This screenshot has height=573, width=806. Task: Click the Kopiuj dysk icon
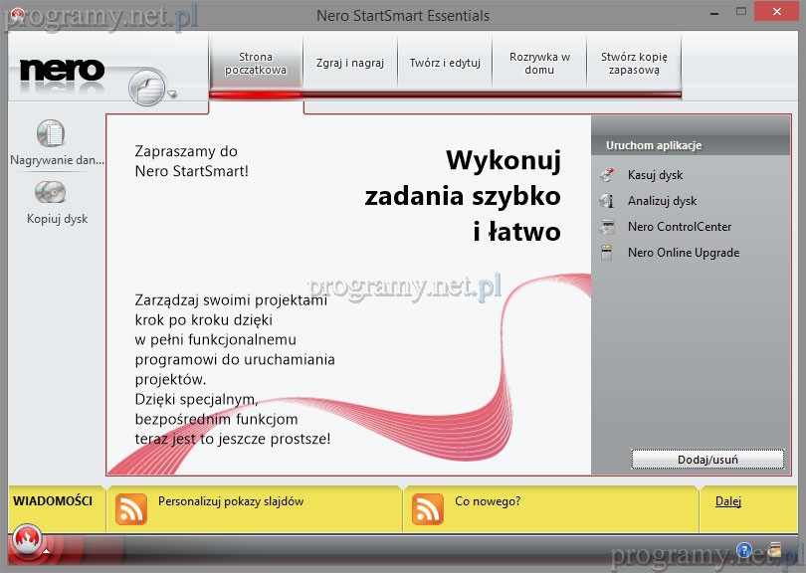pyautogui.click(x=50, y=192)
